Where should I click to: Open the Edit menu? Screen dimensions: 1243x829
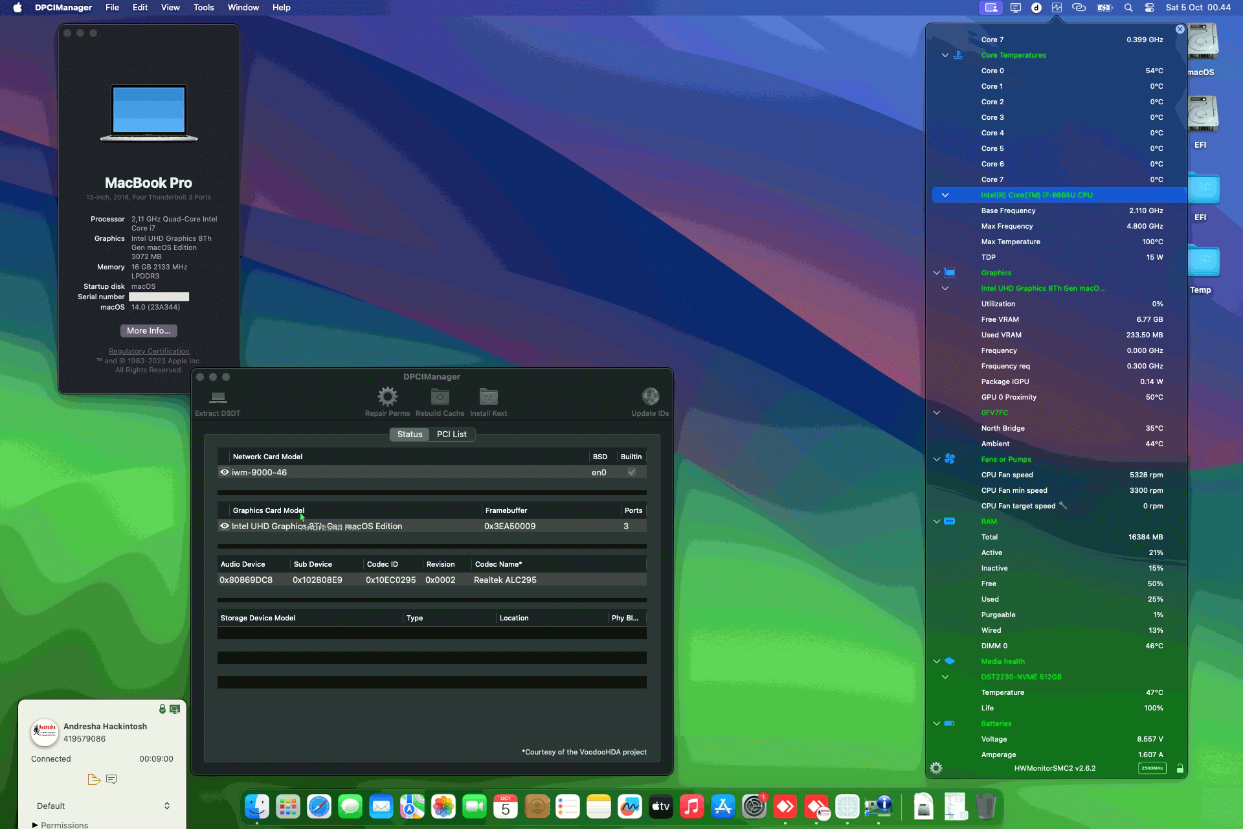(140, 8)
